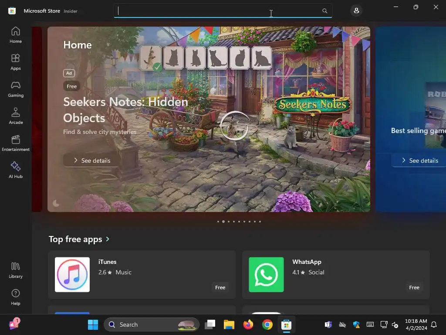The width and height of the screenshot is (446, 335).
Task: Open the WhatsApp app icon
Action: pyautogui.click(x=266, y=275)
